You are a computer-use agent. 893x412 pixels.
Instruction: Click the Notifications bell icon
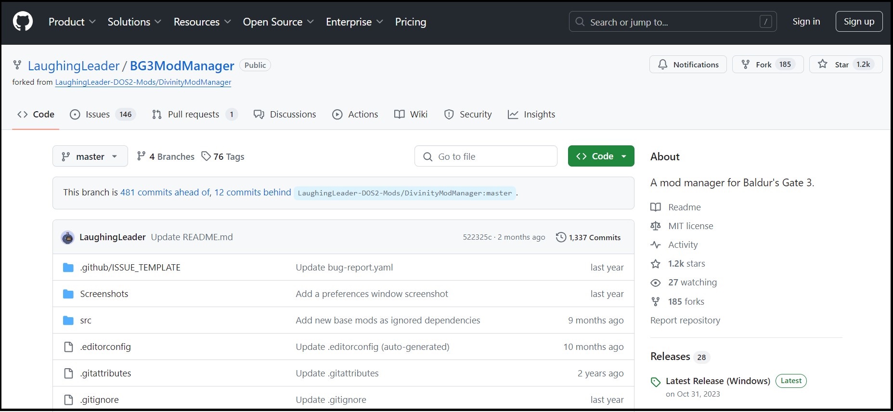pyautogui.click(x=663, y=64)
